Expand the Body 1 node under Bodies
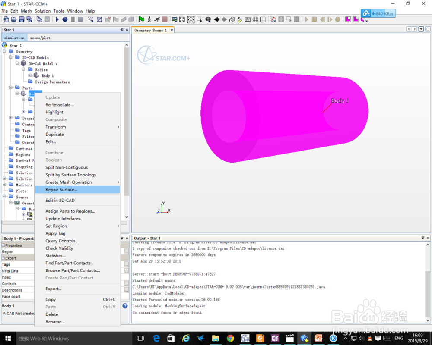The width and height of the screenshot is (432, 345). [x=30, y=75]
